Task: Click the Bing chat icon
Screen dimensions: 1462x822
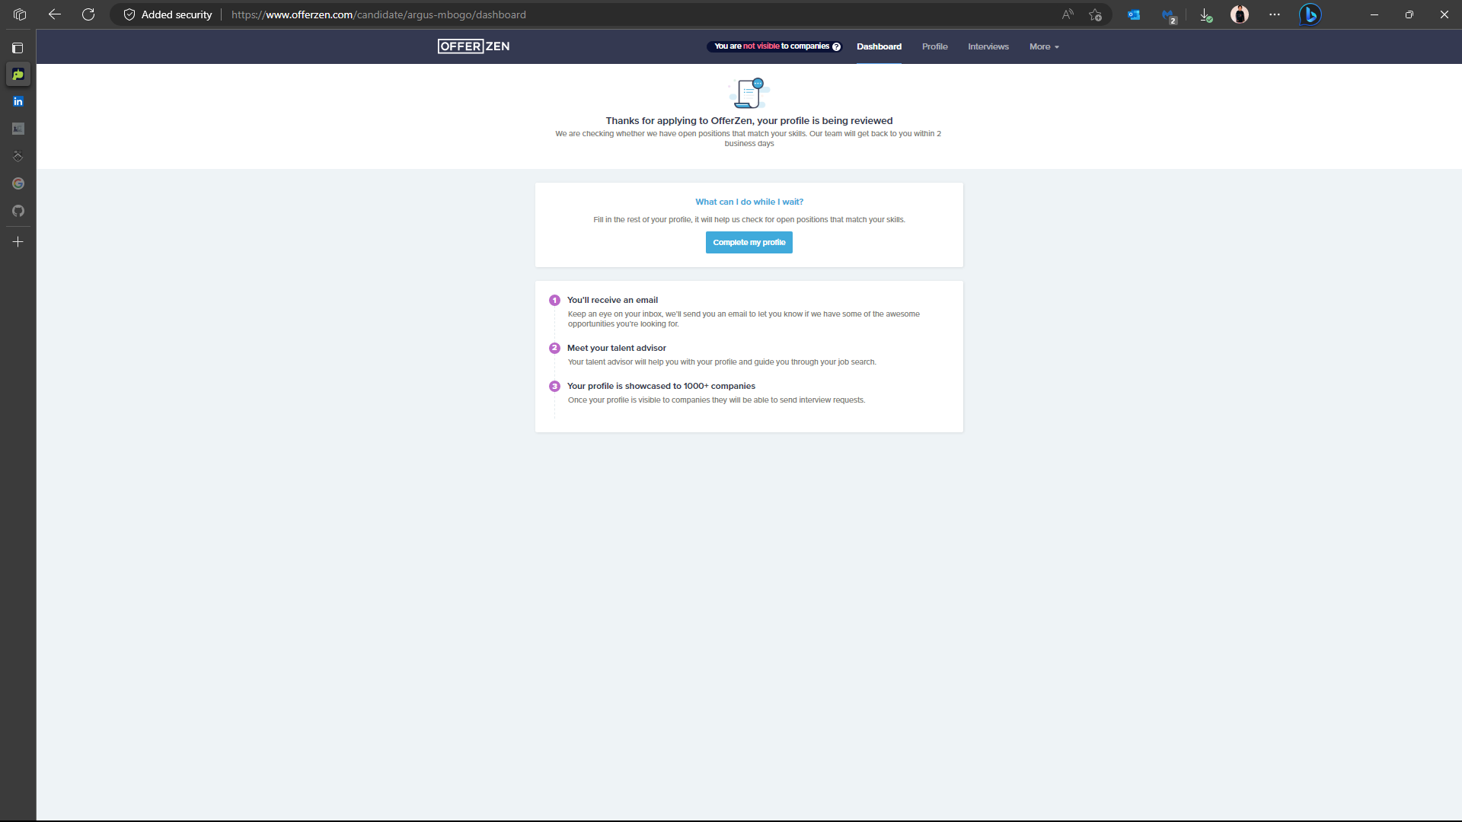Action: 1310,14
